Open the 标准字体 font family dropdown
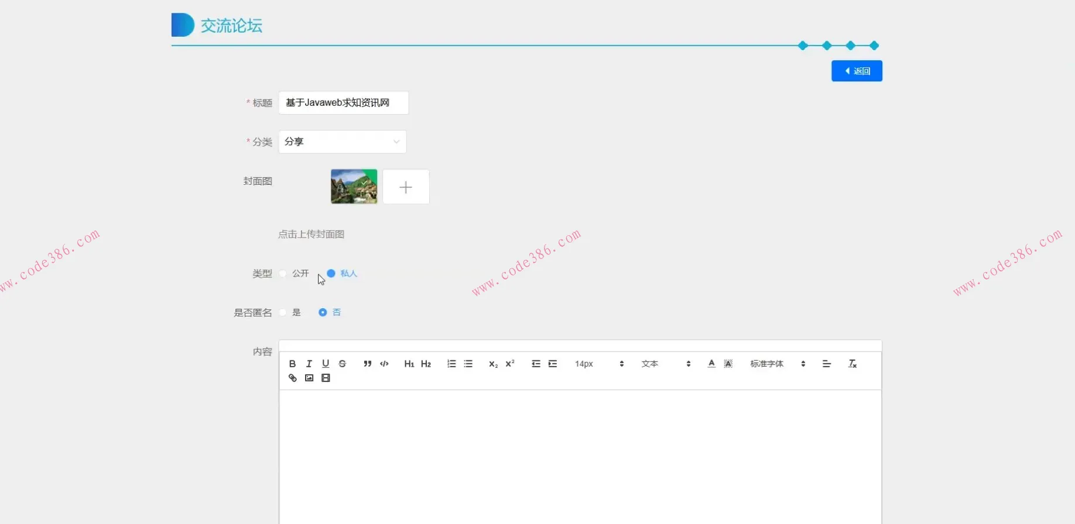This screenshot has height=524, width=1075. [778, 364]
